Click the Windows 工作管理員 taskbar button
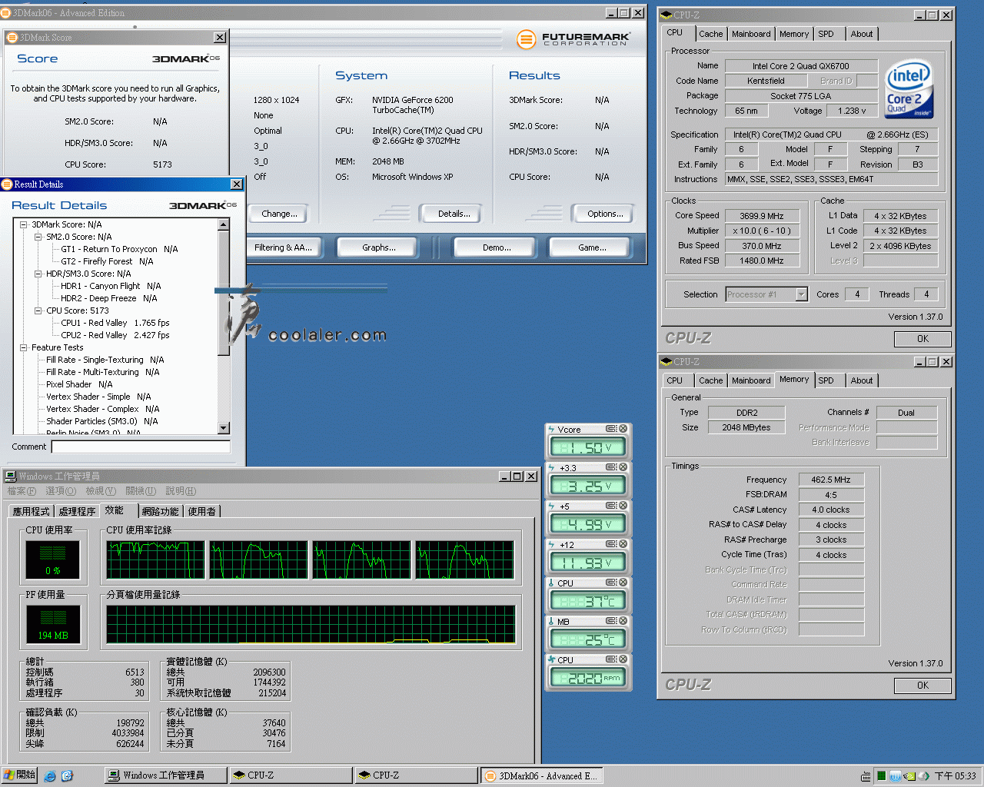The image size is (984, 787). tap(165, 775)
